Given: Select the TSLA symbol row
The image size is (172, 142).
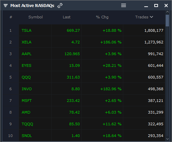Looking at the screenshot, I should click(92, 30).
